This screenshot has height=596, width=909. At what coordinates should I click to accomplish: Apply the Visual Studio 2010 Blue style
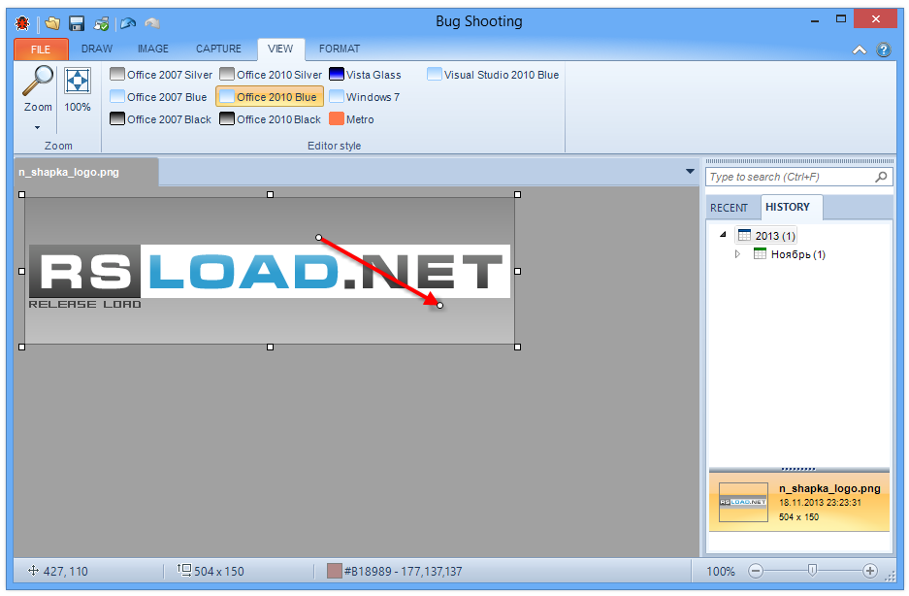click(493, 75)
